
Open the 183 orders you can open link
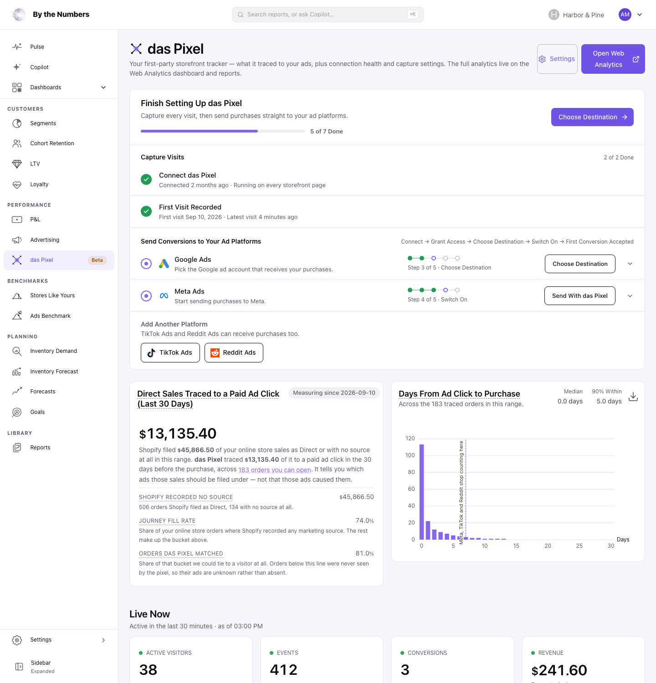point(275,470)
